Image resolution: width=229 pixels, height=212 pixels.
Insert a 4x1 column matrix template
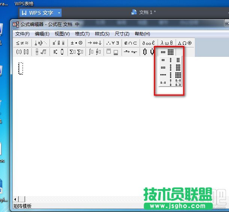coord(170,75)
